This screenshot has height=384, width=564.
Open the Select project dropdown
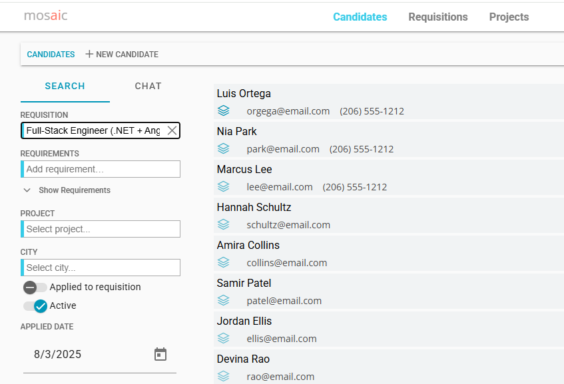pyautogui.click(x=101, y=229)
